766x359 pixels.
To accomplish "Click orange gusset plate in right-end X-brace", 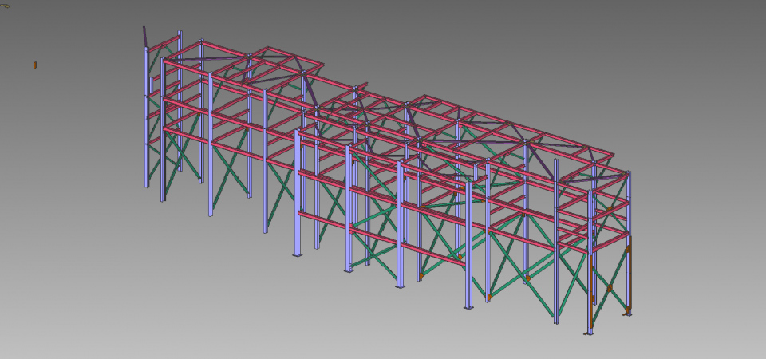I will pos(610,288).
